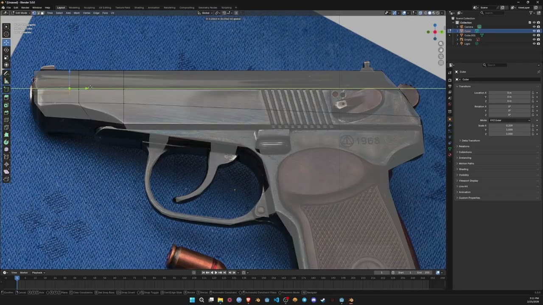Click the viewport zoom magnifier icon
Screen dimensions: 543x305
pyautogui.click(x=441, y=44)
